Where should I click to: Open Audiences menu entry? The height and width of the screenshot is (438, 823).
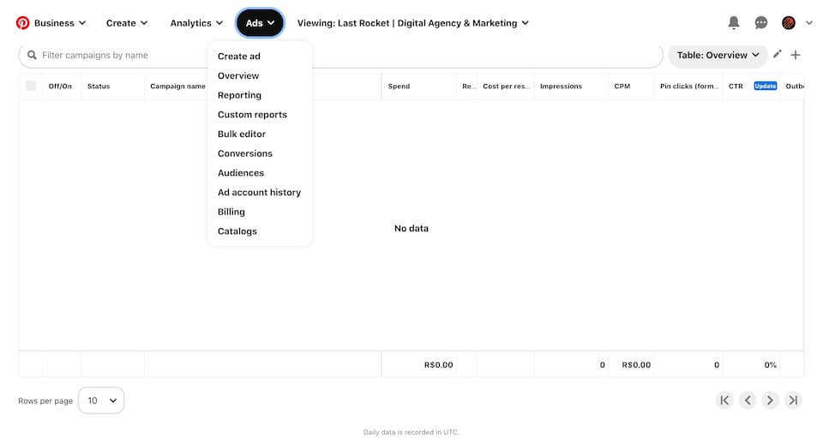(241, 172)
